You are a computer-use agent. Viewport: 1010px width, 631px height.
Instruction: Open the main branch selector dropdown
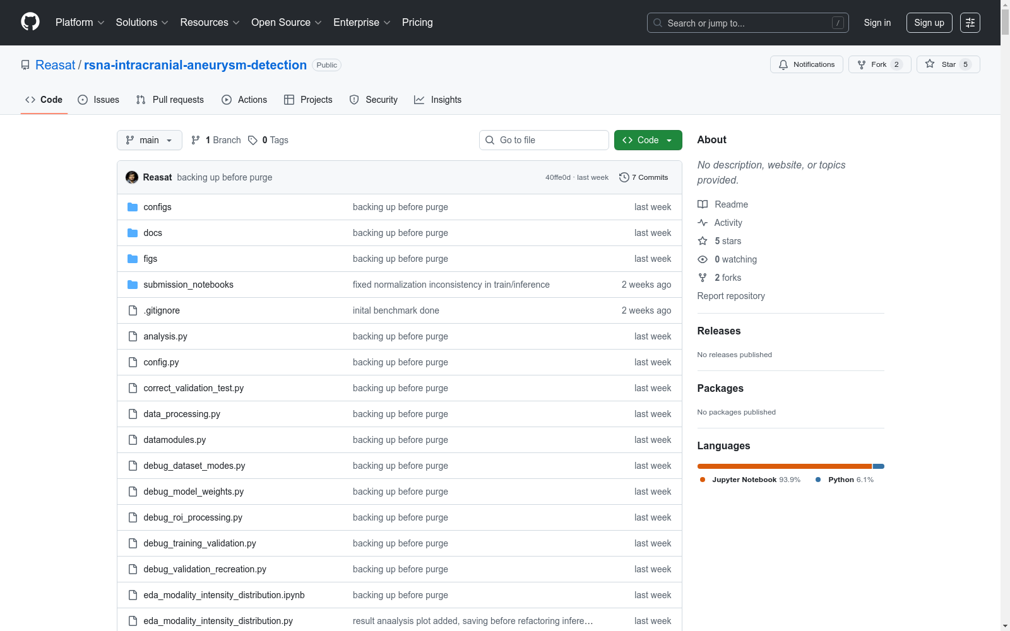tap(150, 140)
